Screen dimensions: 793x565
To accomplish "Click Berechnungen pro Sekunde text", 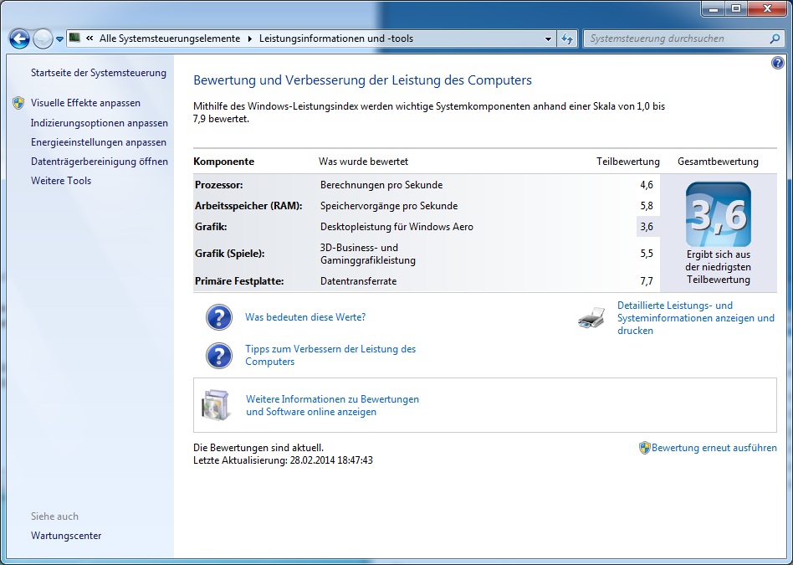I will point(381,185).
